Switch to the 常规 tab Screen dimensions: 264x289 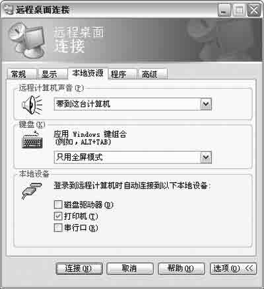[22, 74]
